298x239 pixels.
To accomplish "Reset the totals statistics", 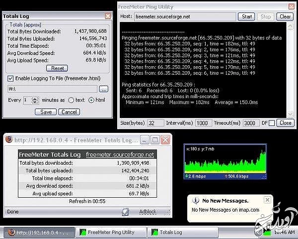I will coord(57,68).
